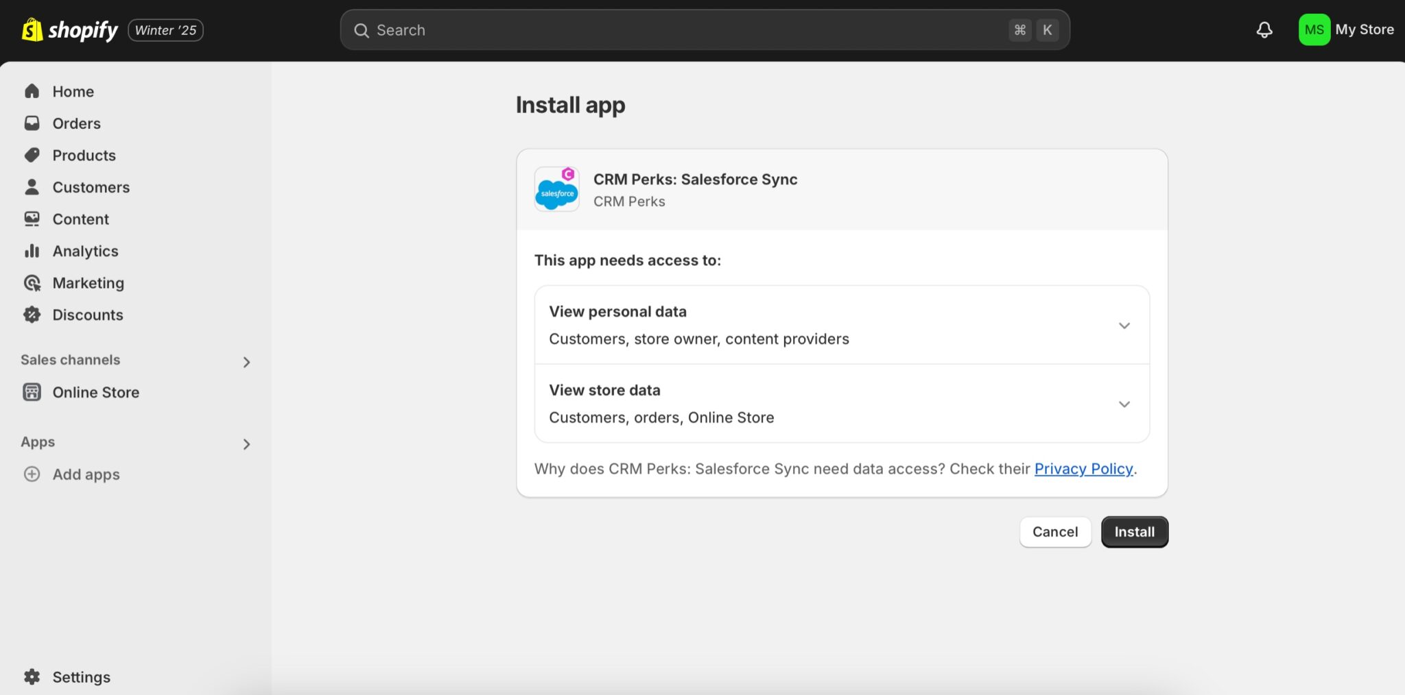Navigate to Customers via sidebar icon
Viewport: 1405px width, 695px height.
coord(32,186)
